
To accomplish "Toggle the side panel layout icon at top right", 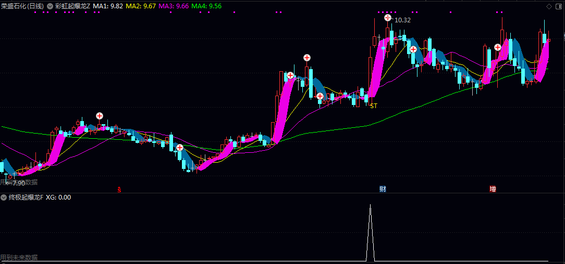I will click(x=558, y=6).
